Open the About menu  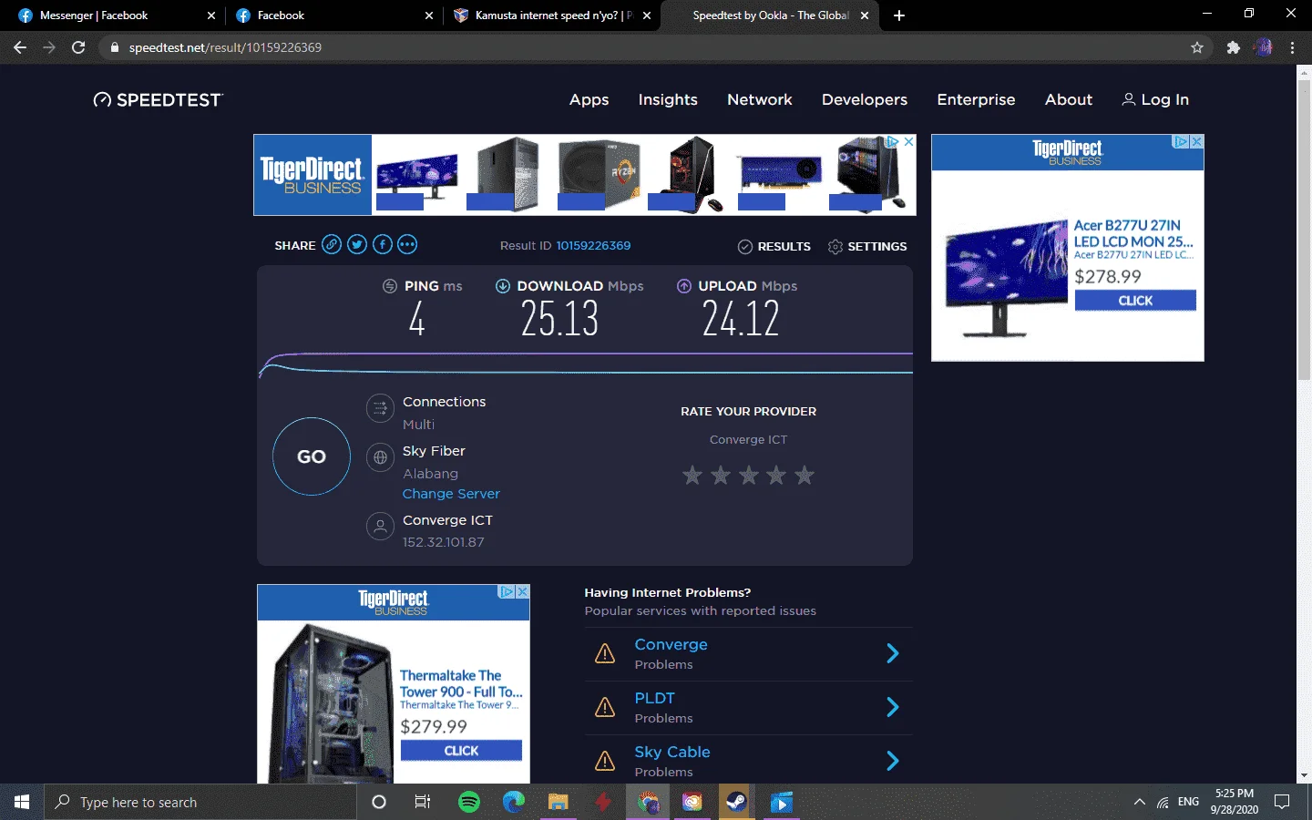[x=1069, y=99]
